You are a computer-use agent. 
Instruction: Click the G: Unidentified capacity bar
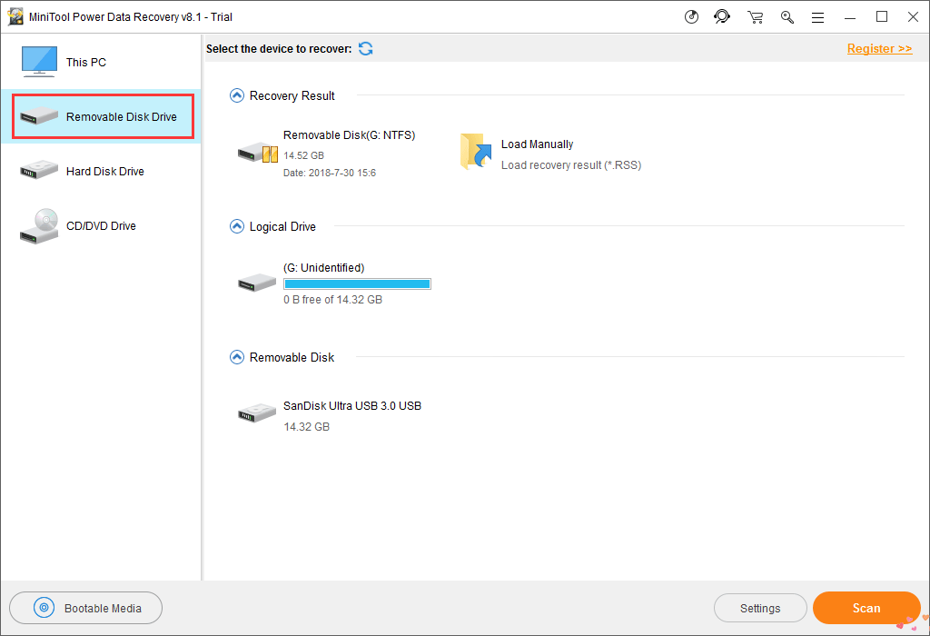point(357,283)
